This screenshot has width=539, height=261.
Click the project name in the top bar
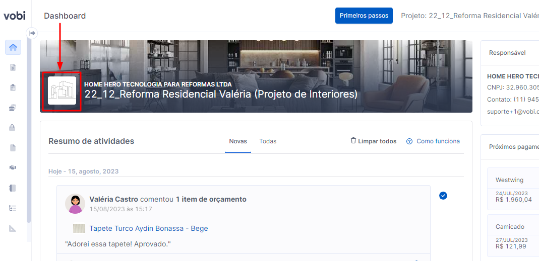(470, 16)
